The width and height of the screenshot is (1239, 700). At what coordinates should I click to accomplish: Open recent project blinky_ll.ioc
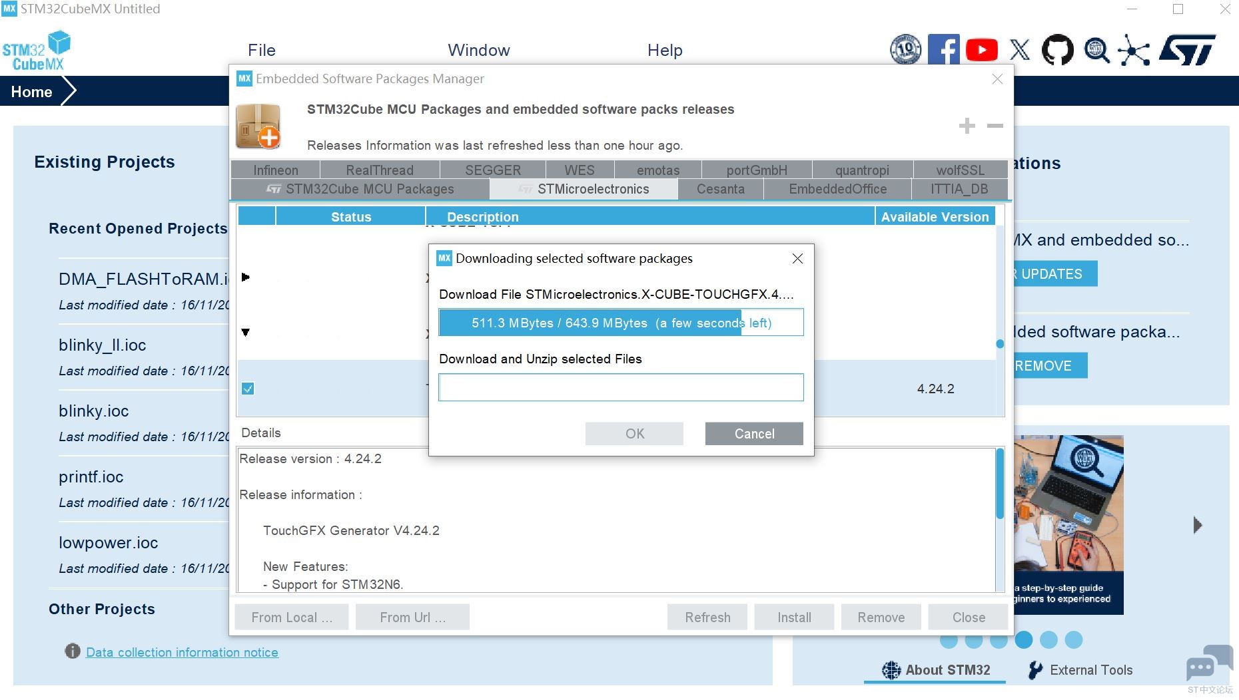pos(102,345)
